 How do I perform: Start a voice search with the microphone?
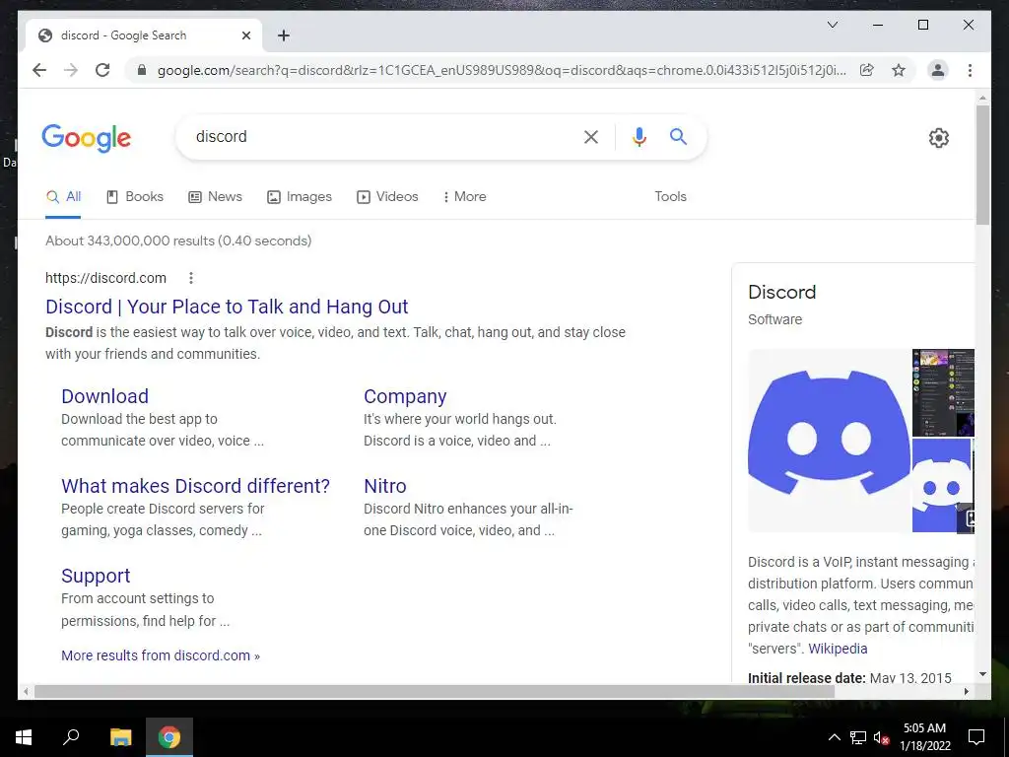click(x=639, y=136)
